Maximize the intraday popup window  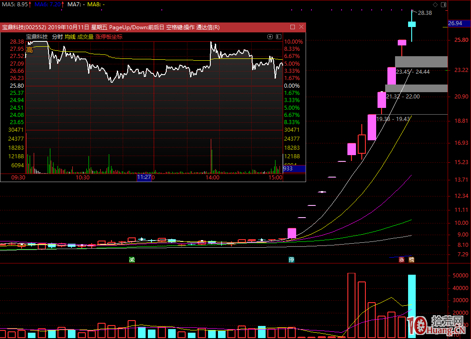293,27
